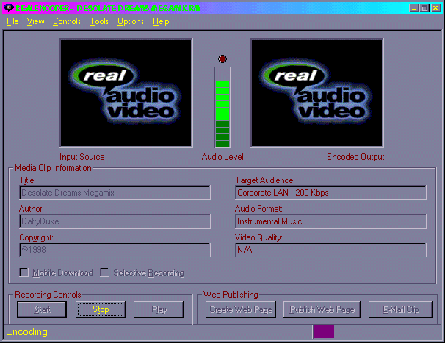Open the File menu
This screenshot has width=445, height=343.
point(12,21)
